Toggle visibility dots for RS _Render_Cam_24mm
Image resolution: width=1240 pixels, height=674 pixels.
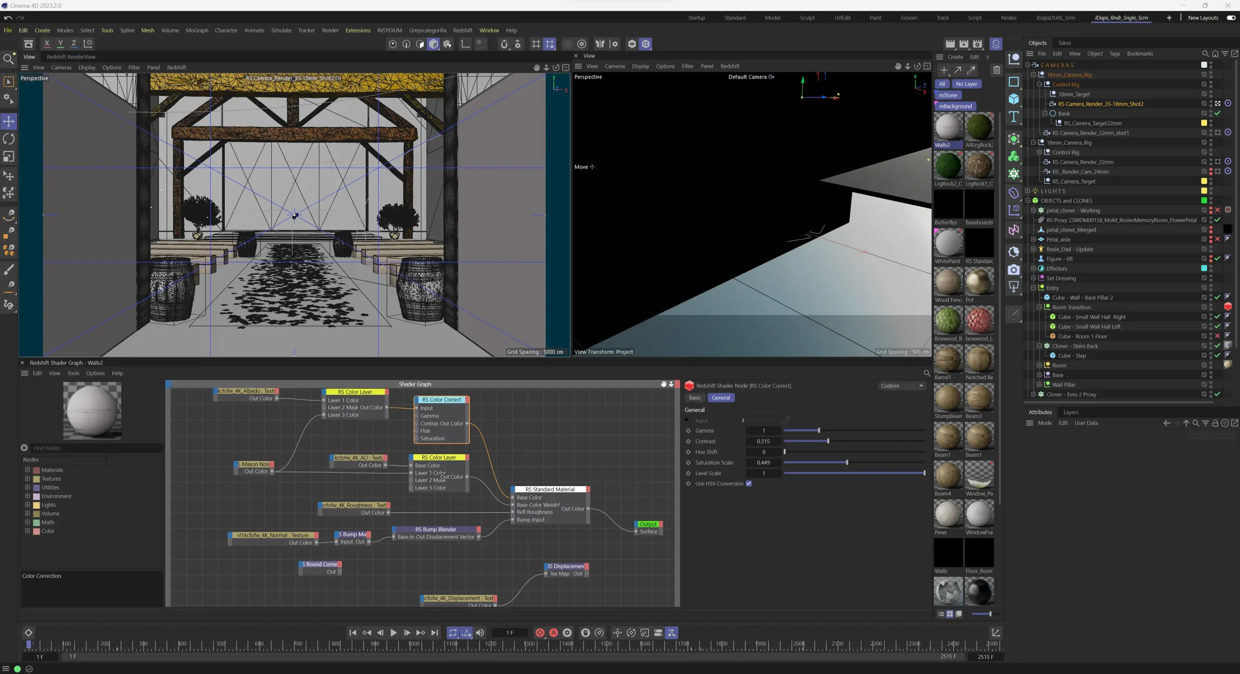1210,171
